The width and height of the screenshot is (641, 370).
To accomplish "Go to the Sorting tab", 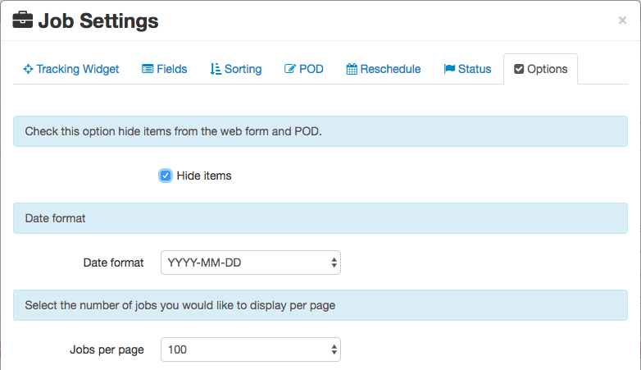I will (x=236, y=69).
